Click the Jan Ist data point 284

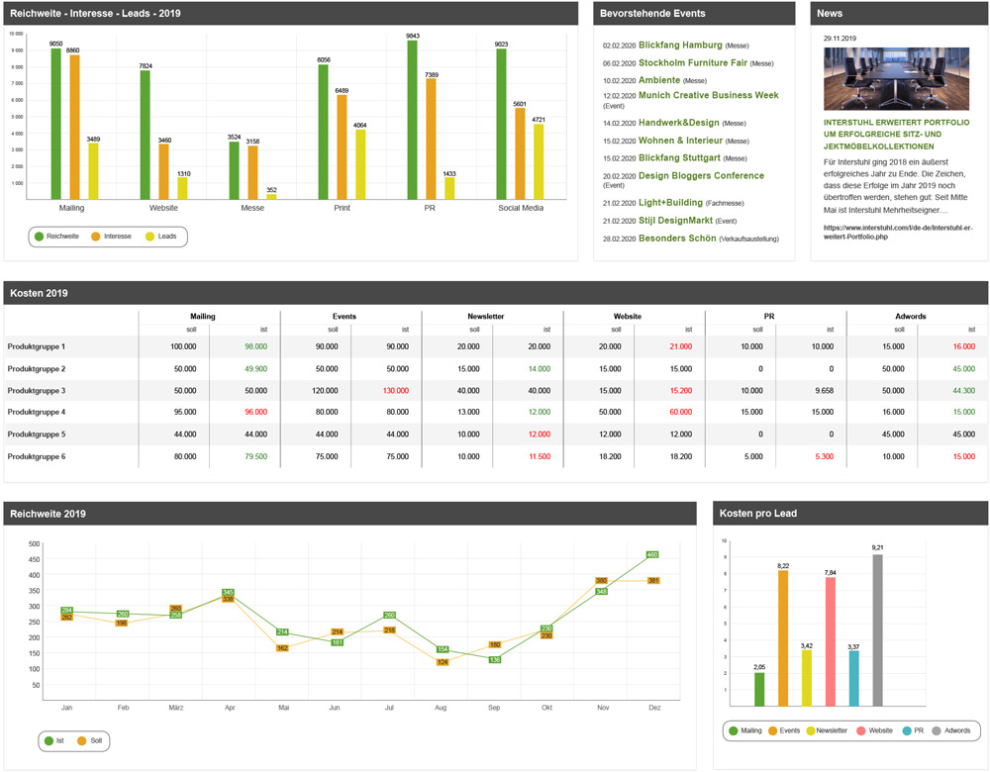click(67, 611)
